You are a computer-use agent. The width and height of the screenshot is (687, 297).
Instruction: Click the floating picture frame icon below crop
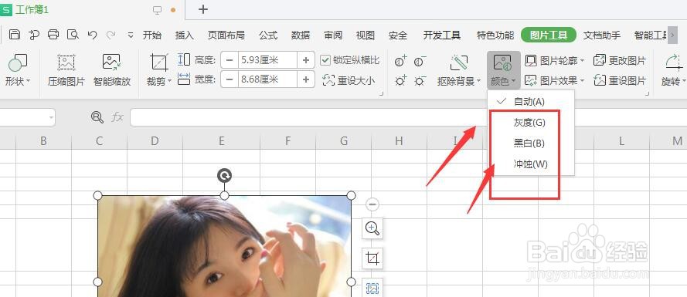(372, 288)
